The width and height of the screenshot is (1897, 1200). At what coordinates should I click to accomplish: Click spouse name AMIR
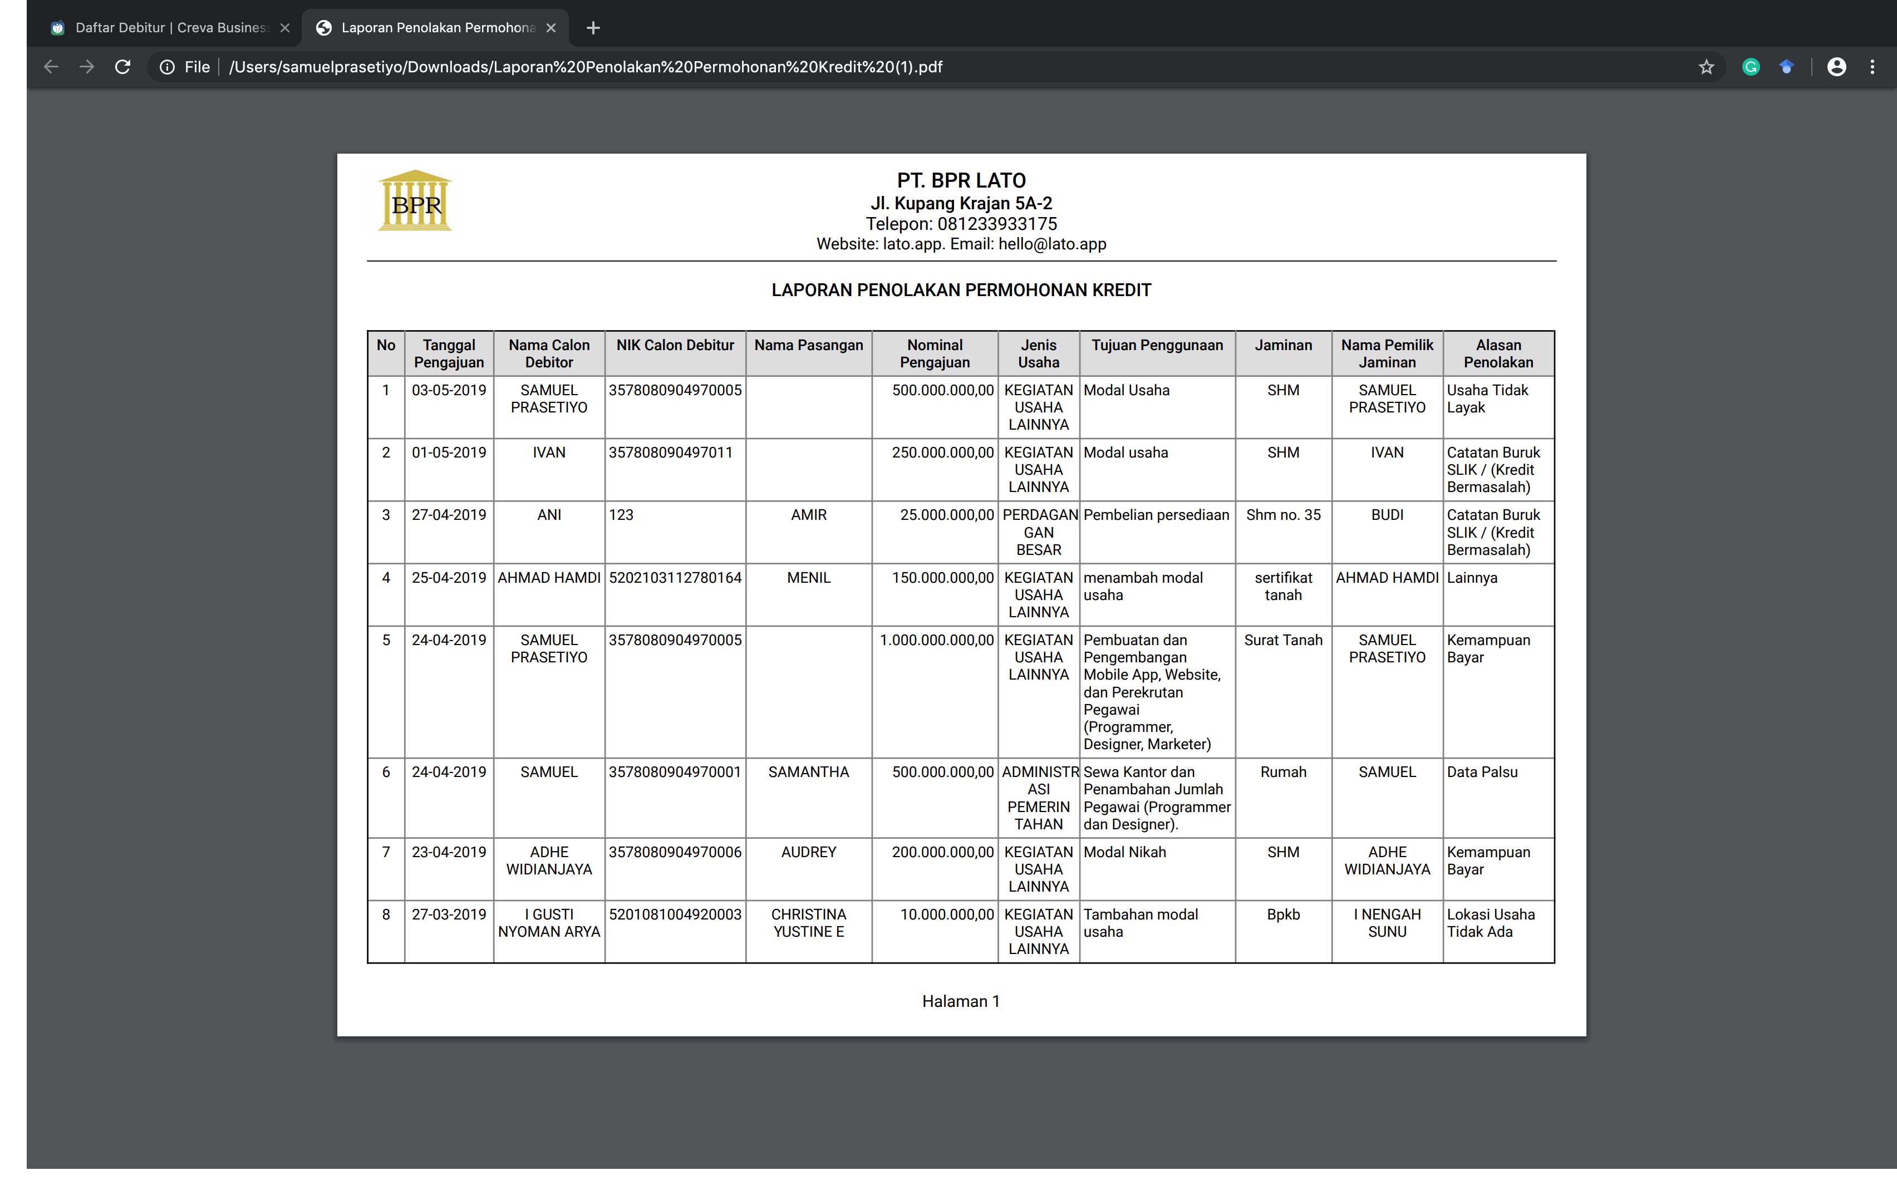(x=808, y=514)
